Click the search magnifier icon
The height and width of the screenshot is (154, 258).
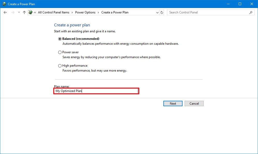(x=251, y=12)
